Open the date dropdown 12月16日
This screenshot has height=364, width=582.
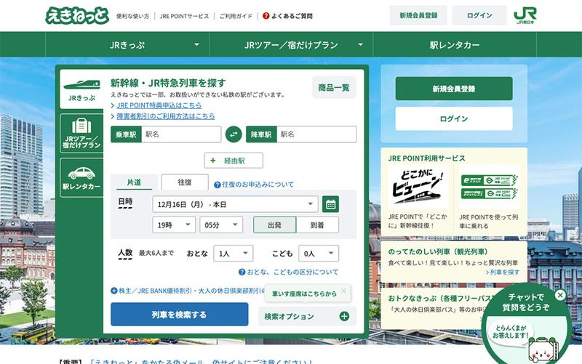click(x=235, y=204)
